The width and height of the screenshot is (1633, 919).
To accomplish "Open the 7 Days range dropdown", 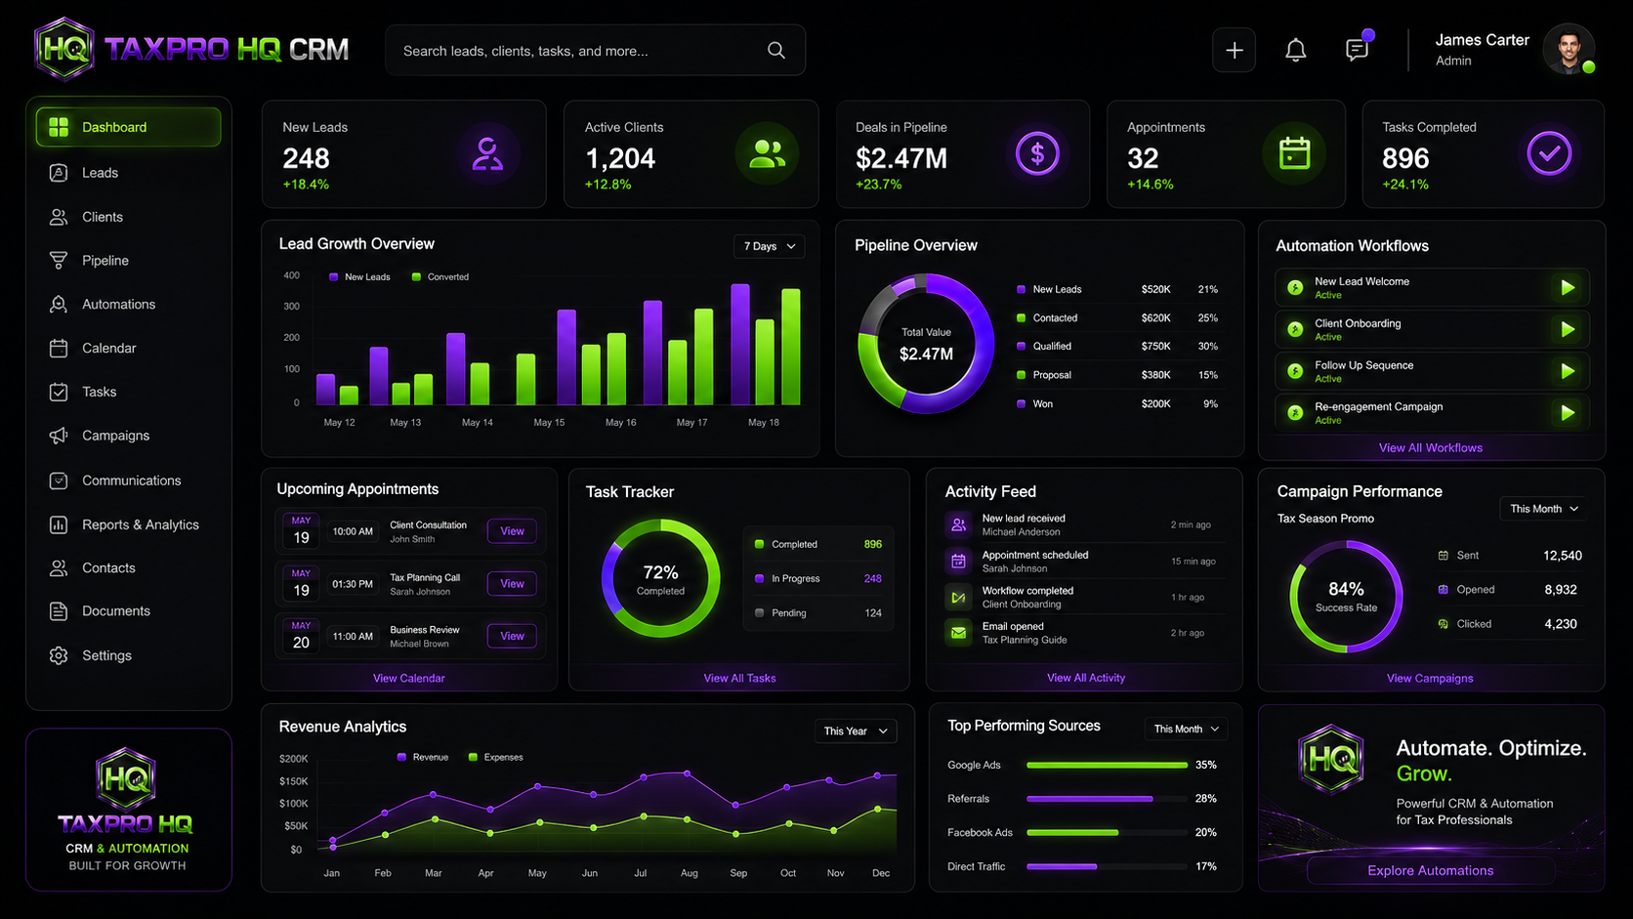I will (x=770, y=246).
